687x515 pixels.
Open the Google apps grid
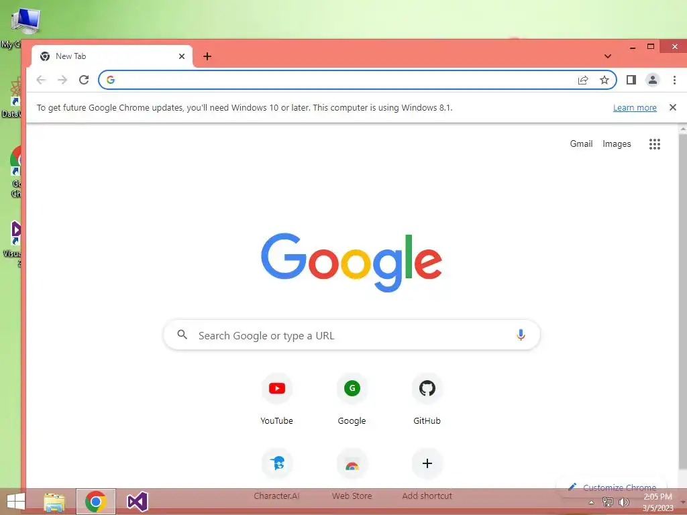(x=655, y=144)
